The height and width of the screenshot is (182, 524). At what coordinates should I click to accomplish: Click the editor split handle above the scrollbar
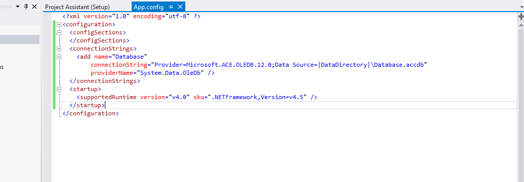520,16
